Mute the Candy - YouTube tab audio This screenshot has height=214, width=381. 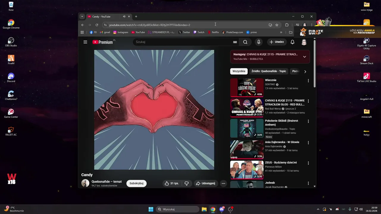click(x=124, y=17)
